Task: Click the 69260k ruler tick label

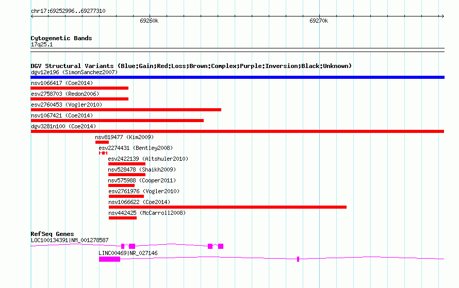Action: pyautogui.click(x=149, y=21)
